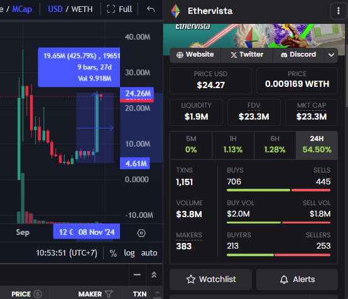348x299 pixels.
Task: Switch chart denomination to WETH
Action: (82, 9)
